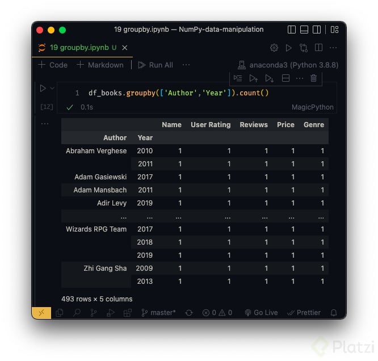Click into the groupby code line

[x=178, y=93]
